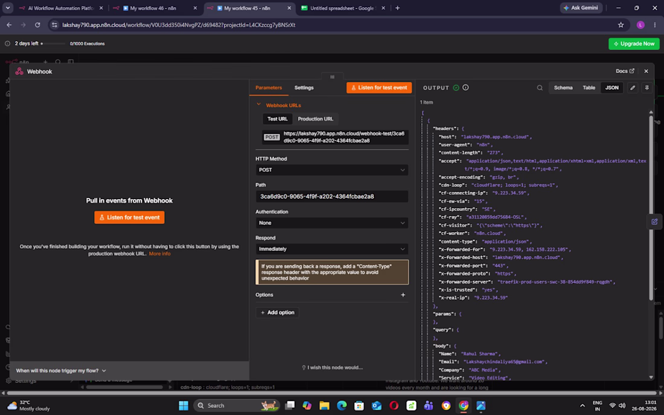
Task: Open Outlook from the taskbar
Action: coord(377,406)
